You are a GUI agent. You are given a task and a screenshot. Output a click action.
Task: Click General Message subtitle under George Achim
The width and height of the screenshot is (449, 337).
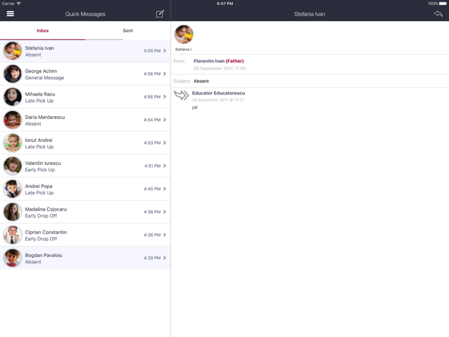[44, 78]
